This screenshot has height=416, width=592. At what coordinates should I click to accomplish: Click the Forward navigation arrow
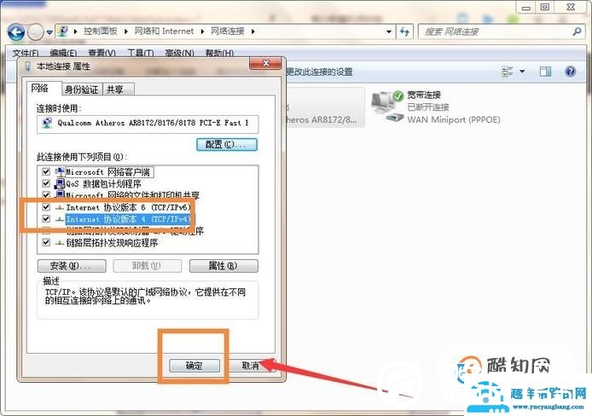pos(36,32)
